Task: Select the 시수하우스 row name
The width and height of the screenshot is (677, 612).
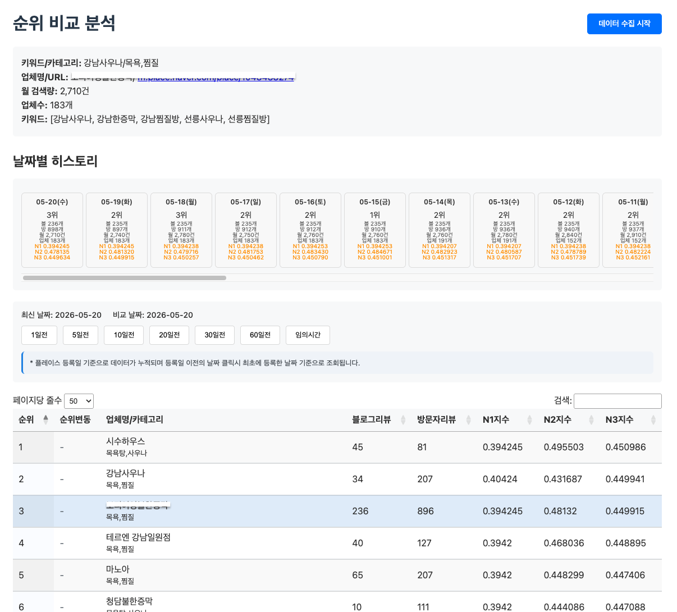Action: pos(126,441)
